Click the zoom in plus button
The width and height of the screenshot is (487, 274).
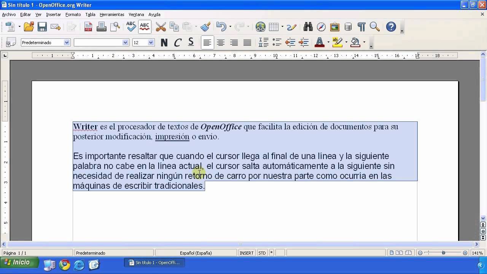point(465,253)
